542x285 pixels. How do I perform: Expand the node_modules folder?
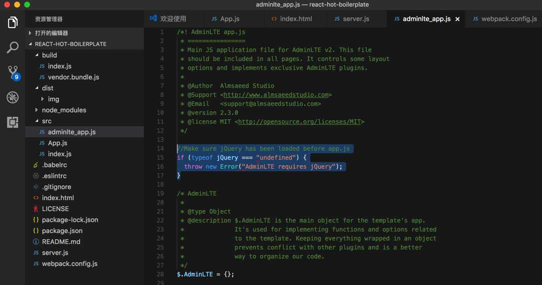63,110
